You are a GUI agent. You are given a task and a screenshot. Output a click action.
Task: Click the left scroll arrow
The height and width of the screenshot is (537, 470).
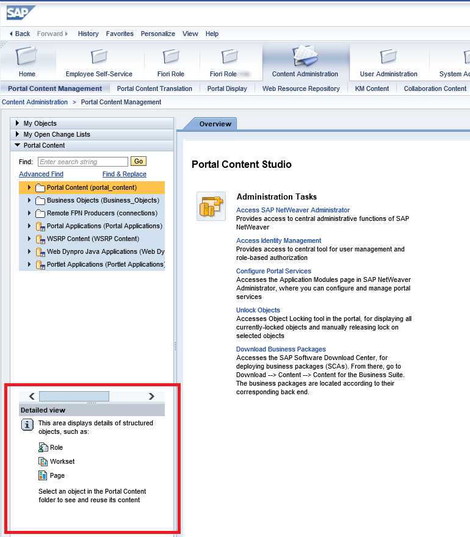pos(32,396)
